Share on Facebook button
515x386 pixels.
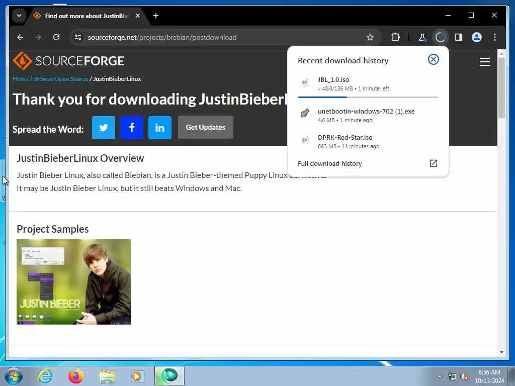(x=132, y=127)
